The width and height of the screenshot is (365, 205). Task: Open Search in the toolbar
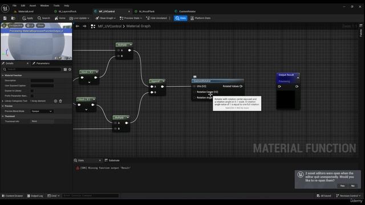(44, 18)
